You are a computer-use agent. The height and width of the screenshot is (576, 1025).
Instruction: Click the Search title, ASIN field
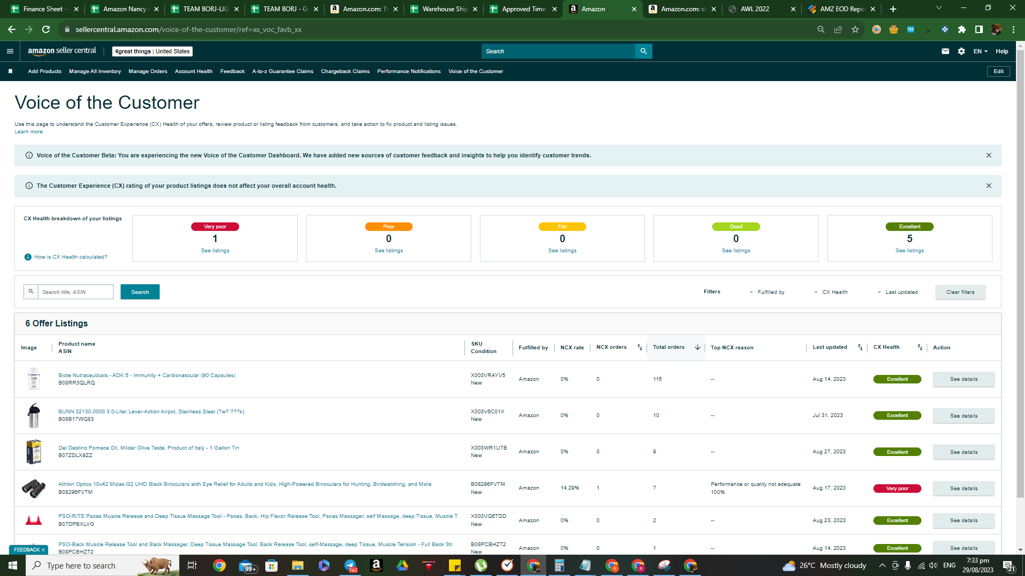76,292
